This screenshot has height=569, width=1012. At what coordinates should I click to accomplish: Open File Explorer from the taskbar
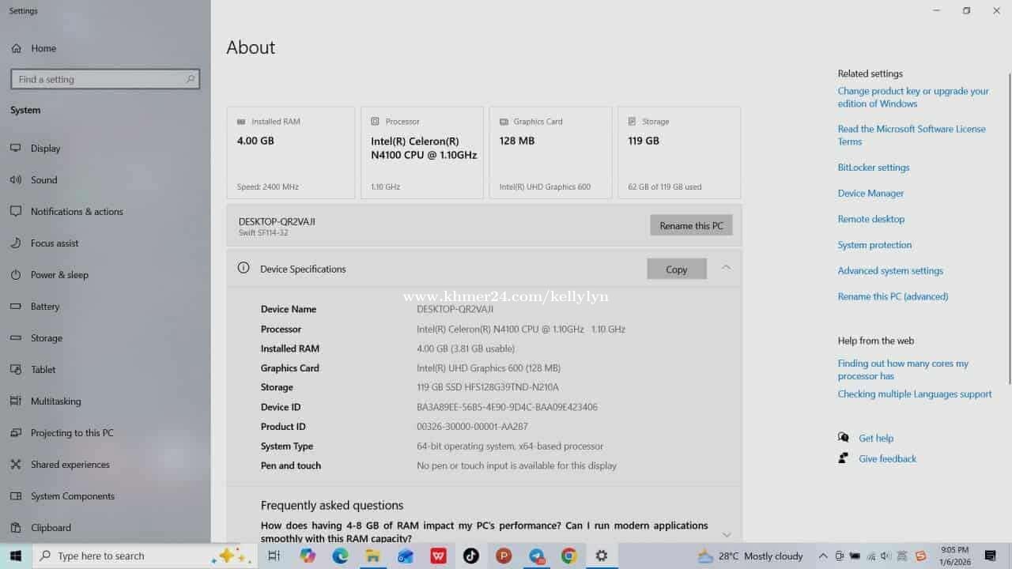372,556
